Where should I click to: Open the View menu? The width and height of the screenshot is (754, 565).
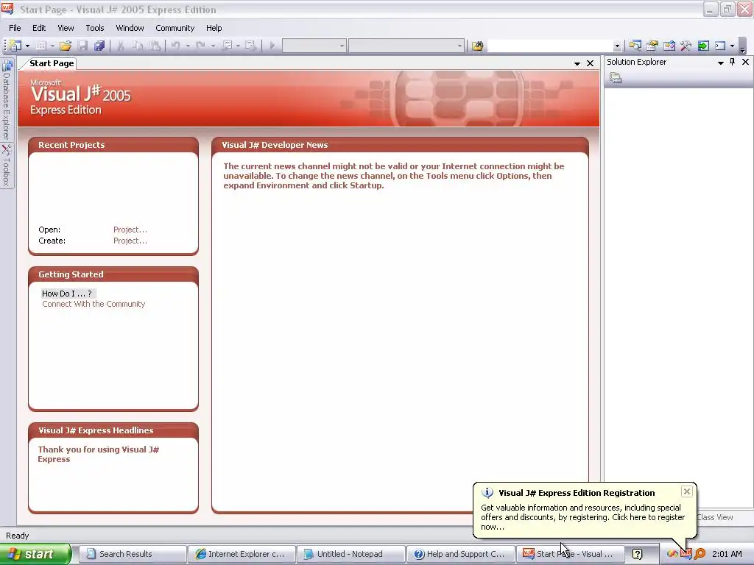[x=66, y=28]
